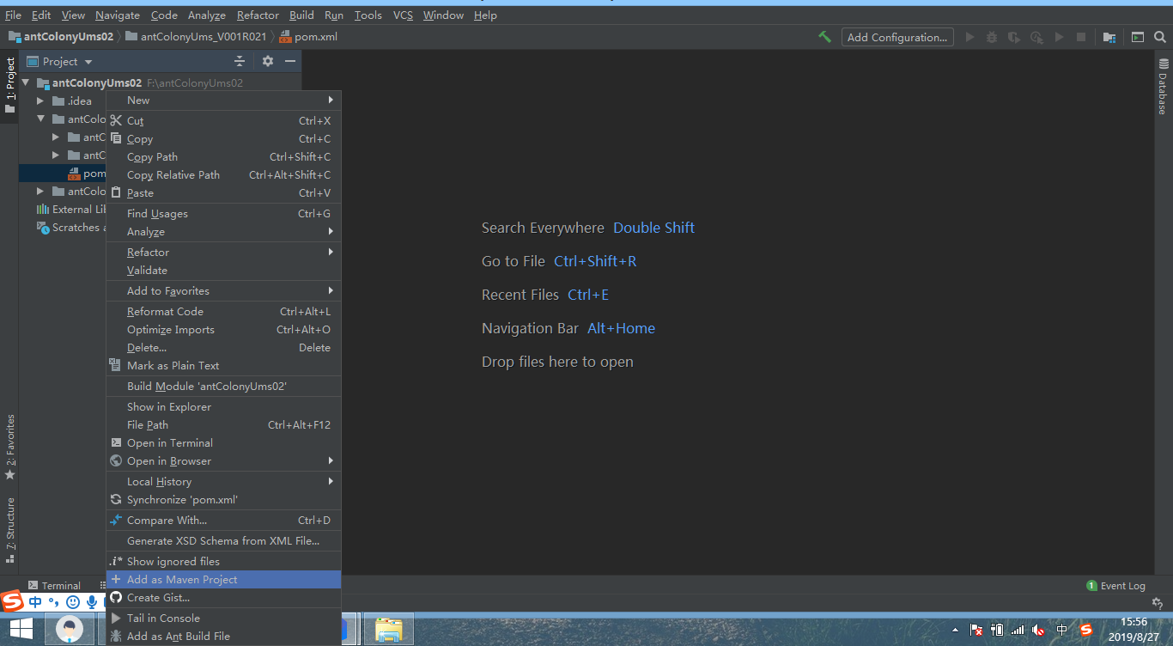Screen dimensions: 1173x646
Task: Expand the .idea folder
Action: (40, 101)
